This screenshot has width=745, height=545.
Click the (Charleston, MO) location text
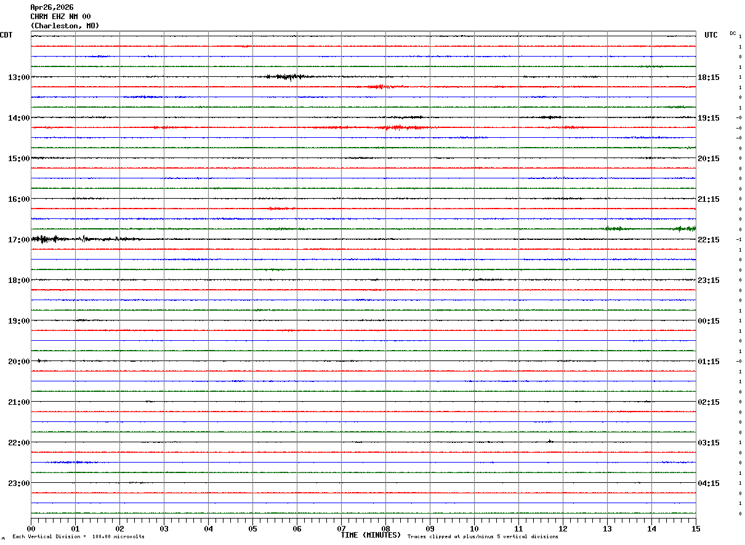pyautogui.click(x=65, y=26)
